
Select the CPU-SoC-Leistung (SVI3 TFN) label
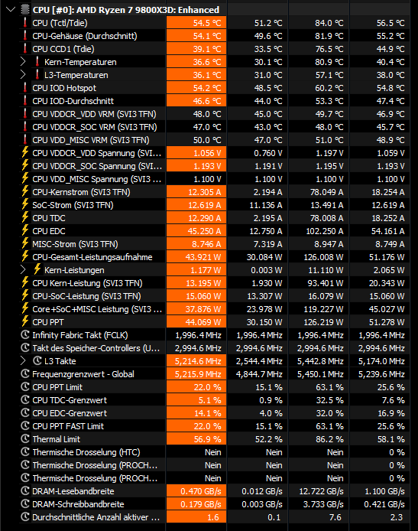click(x=86, y=296)
